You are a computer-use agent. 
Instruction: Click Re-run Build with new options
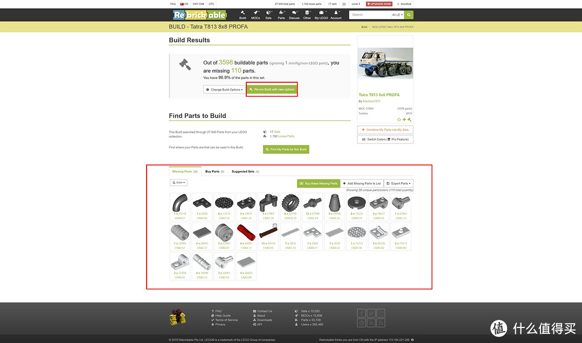(x=272, y=89)
